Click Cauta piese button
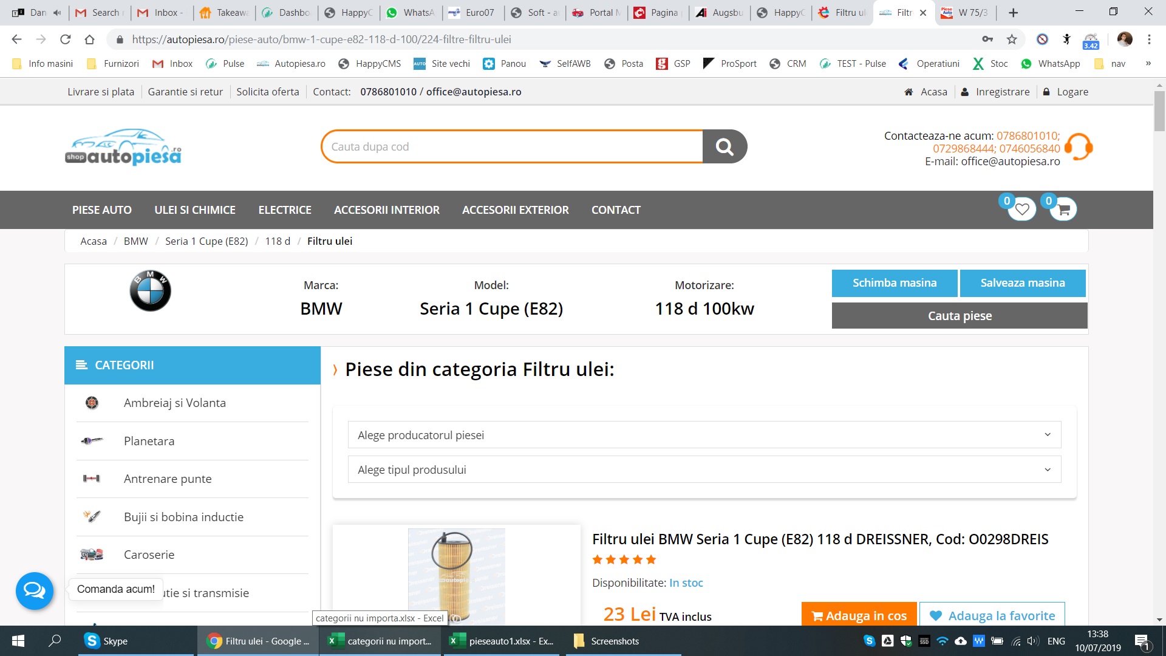 [x=960, y=316]
